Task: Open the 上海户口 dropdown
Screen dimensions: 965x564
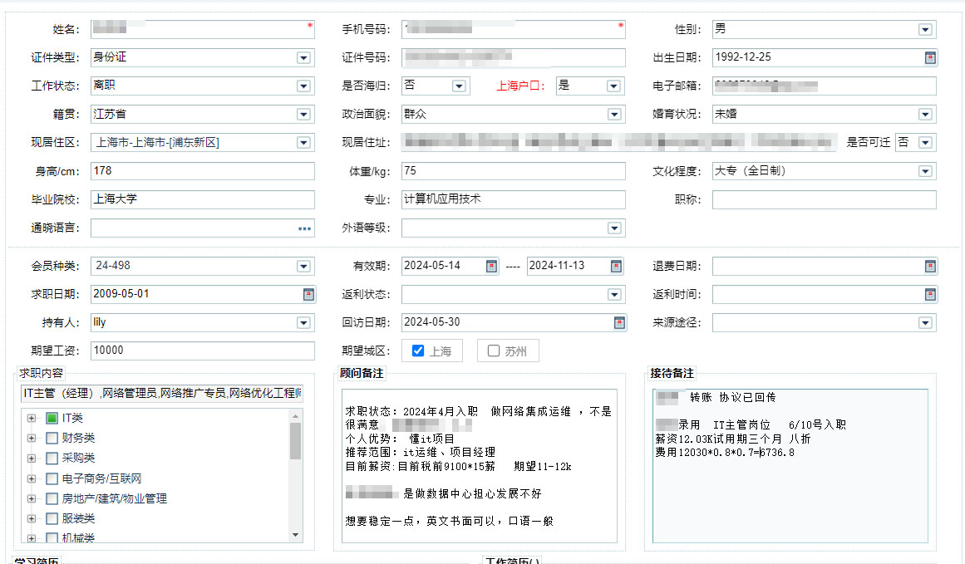Action: (x=613, y=86)
